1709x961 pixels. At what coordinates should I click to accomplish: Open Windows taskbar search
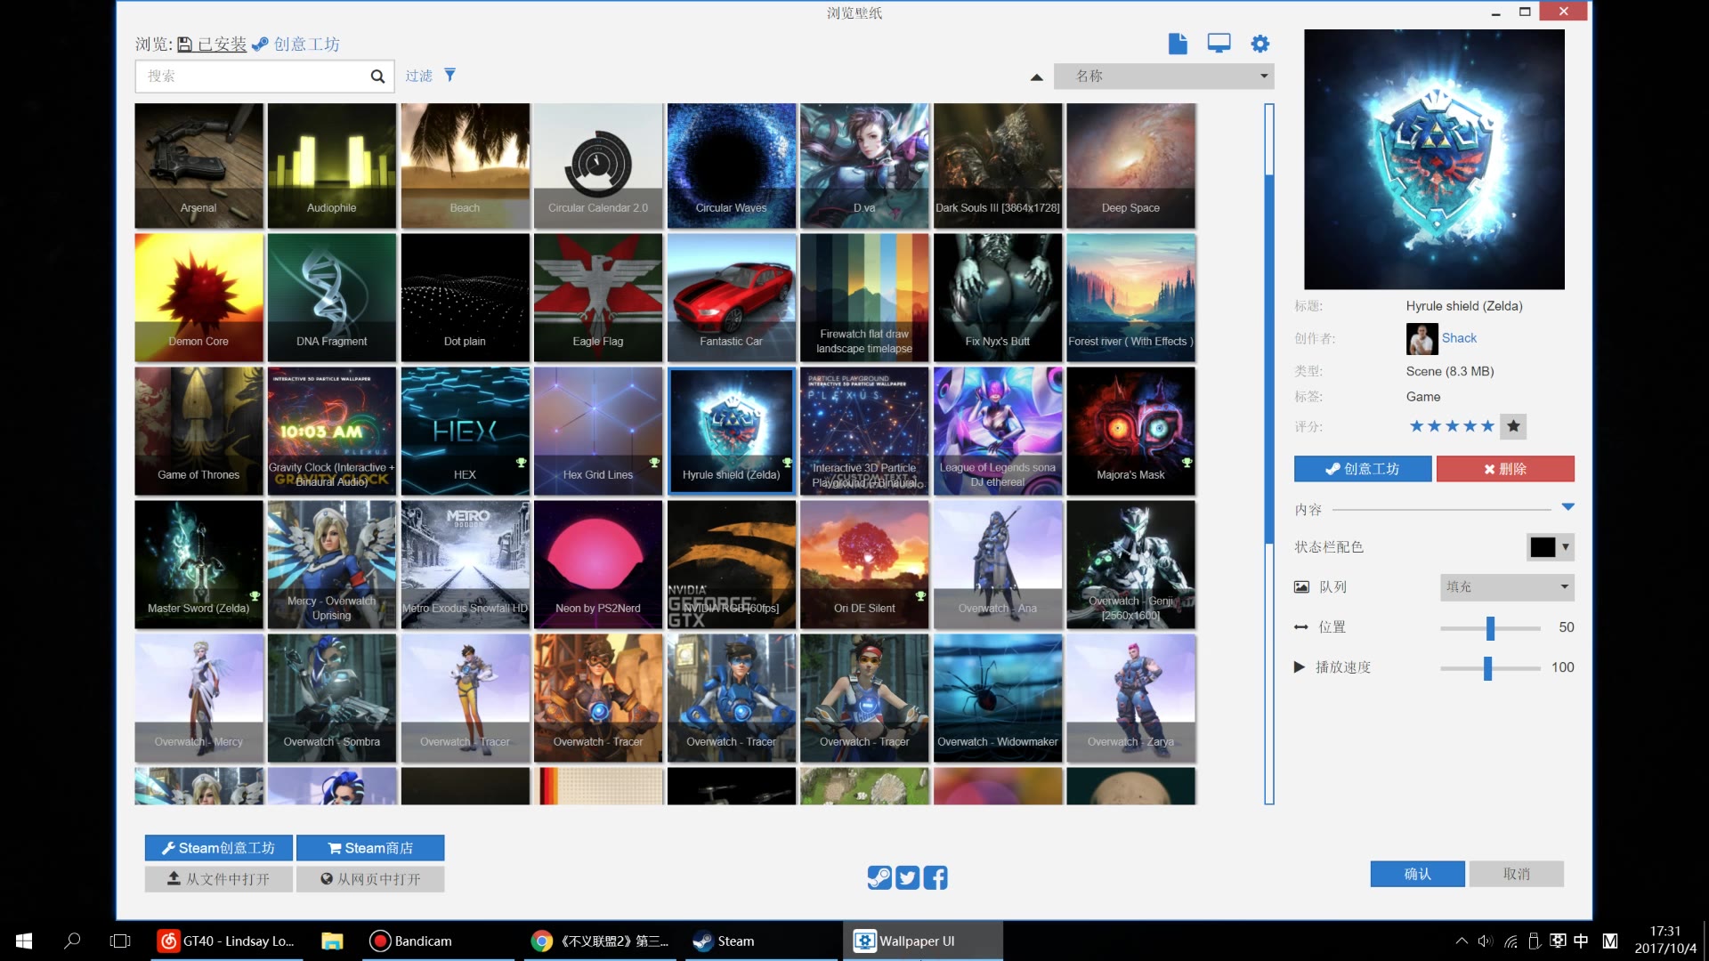pos(72,941)
